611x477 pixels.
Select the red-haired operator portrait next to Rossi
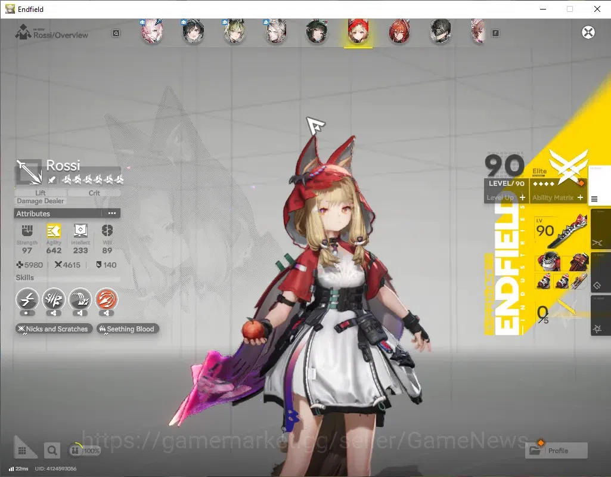point(399,31)
